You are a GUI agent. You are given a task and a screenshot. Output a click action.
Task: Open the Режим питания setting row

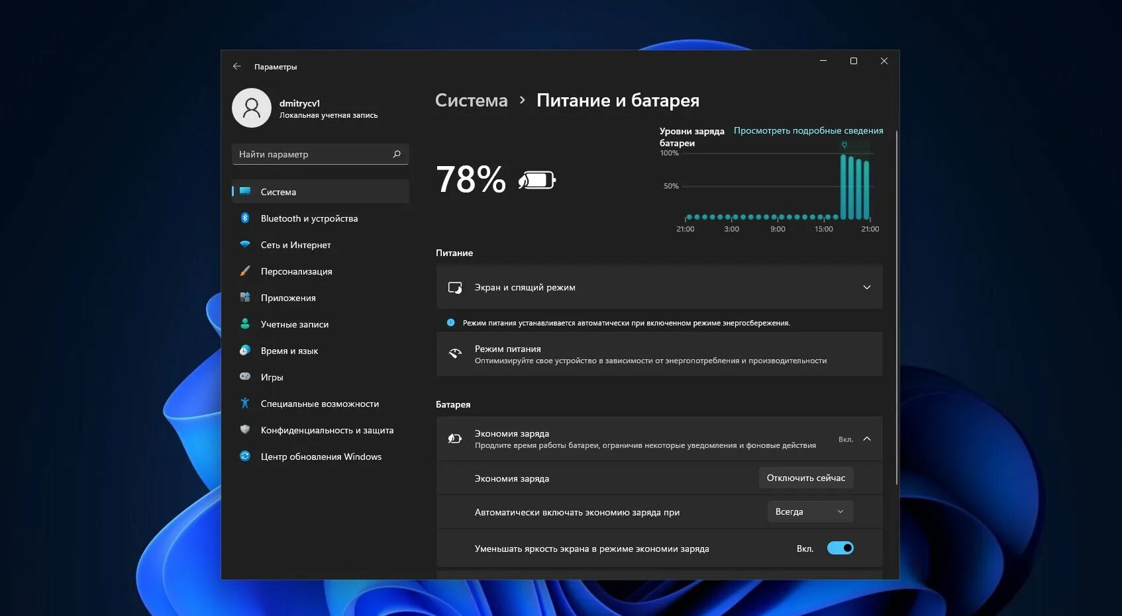pyautogui.click(x=659, y=354)
